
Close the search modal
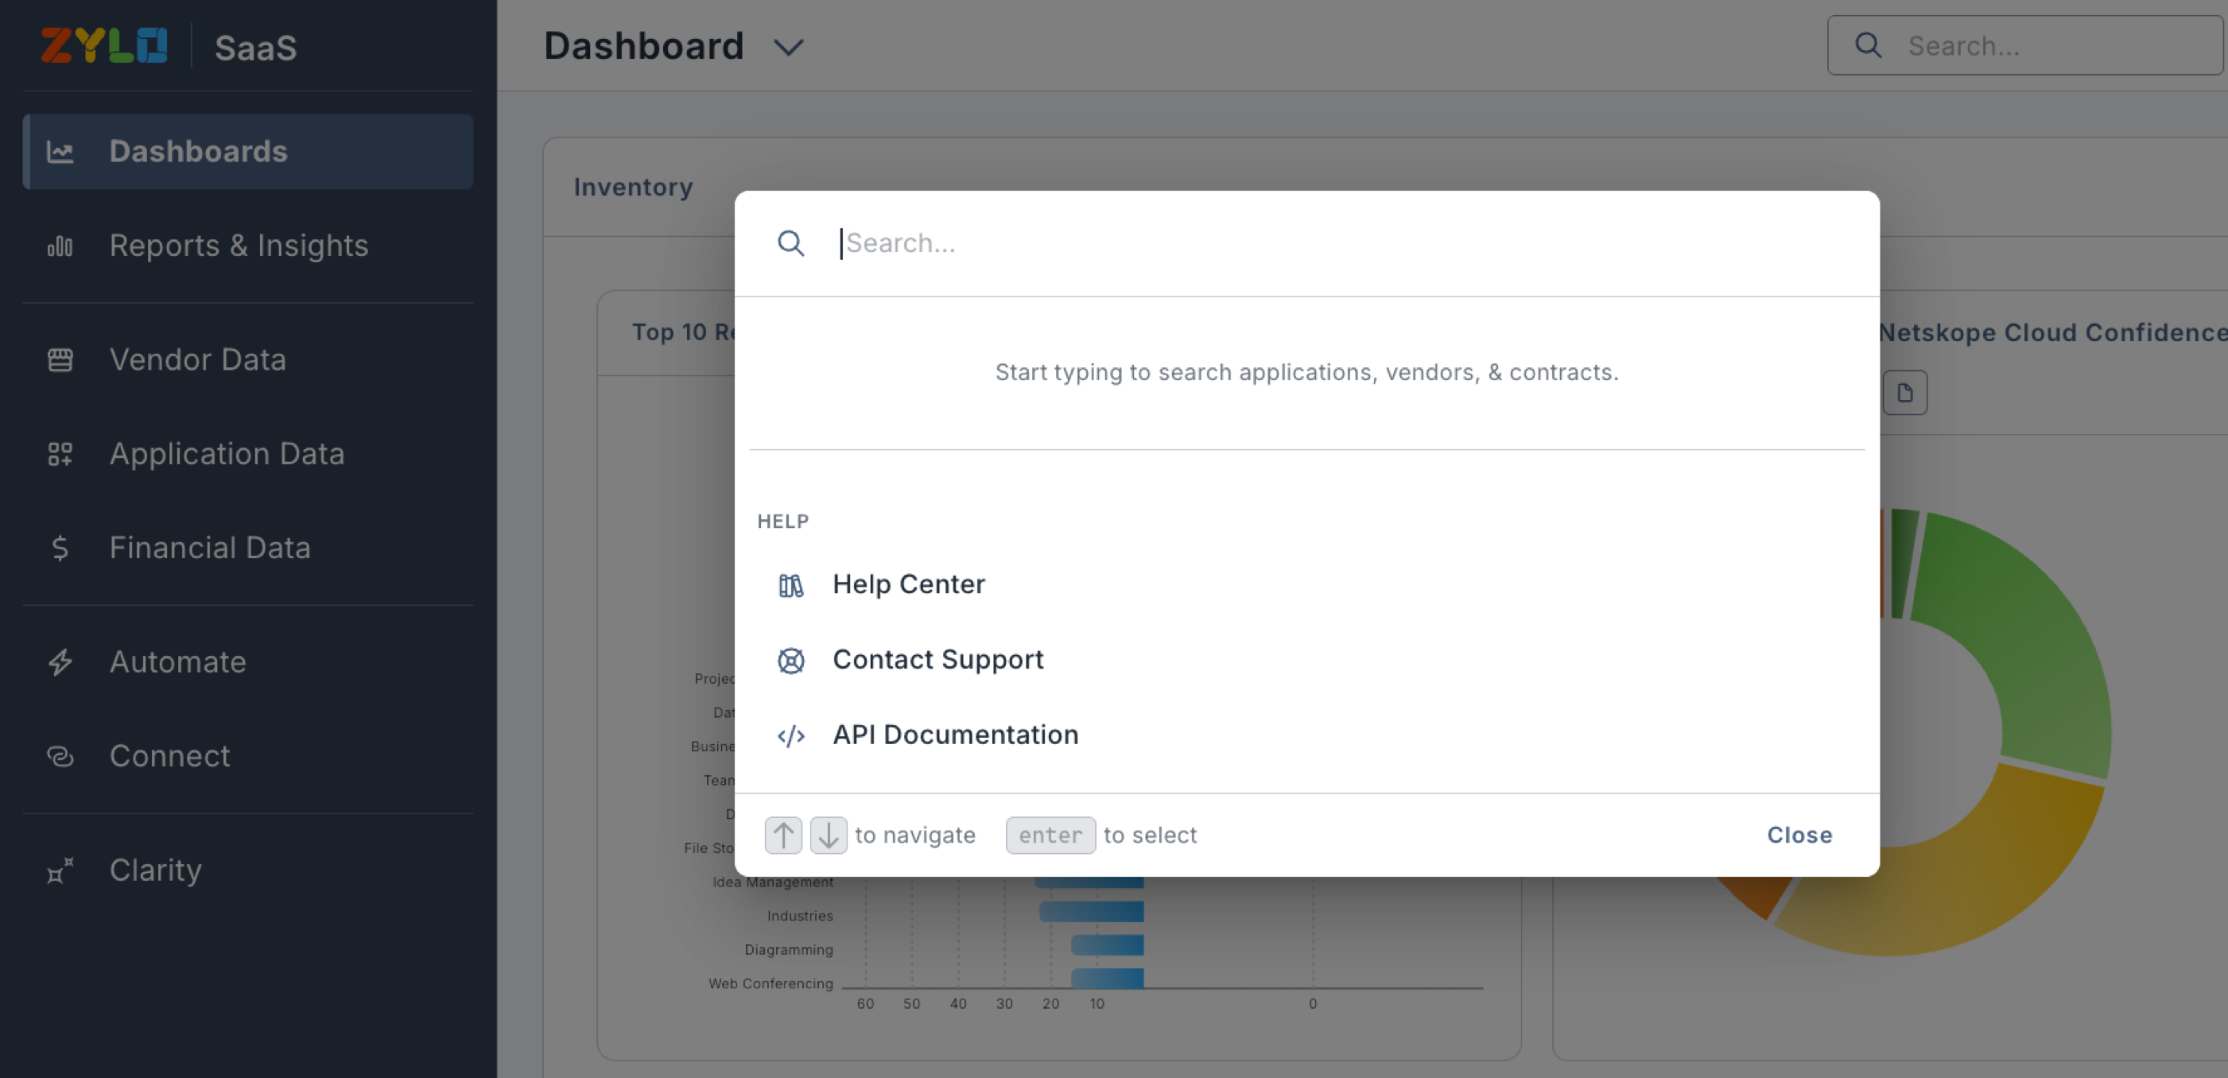pos(1799,835)
